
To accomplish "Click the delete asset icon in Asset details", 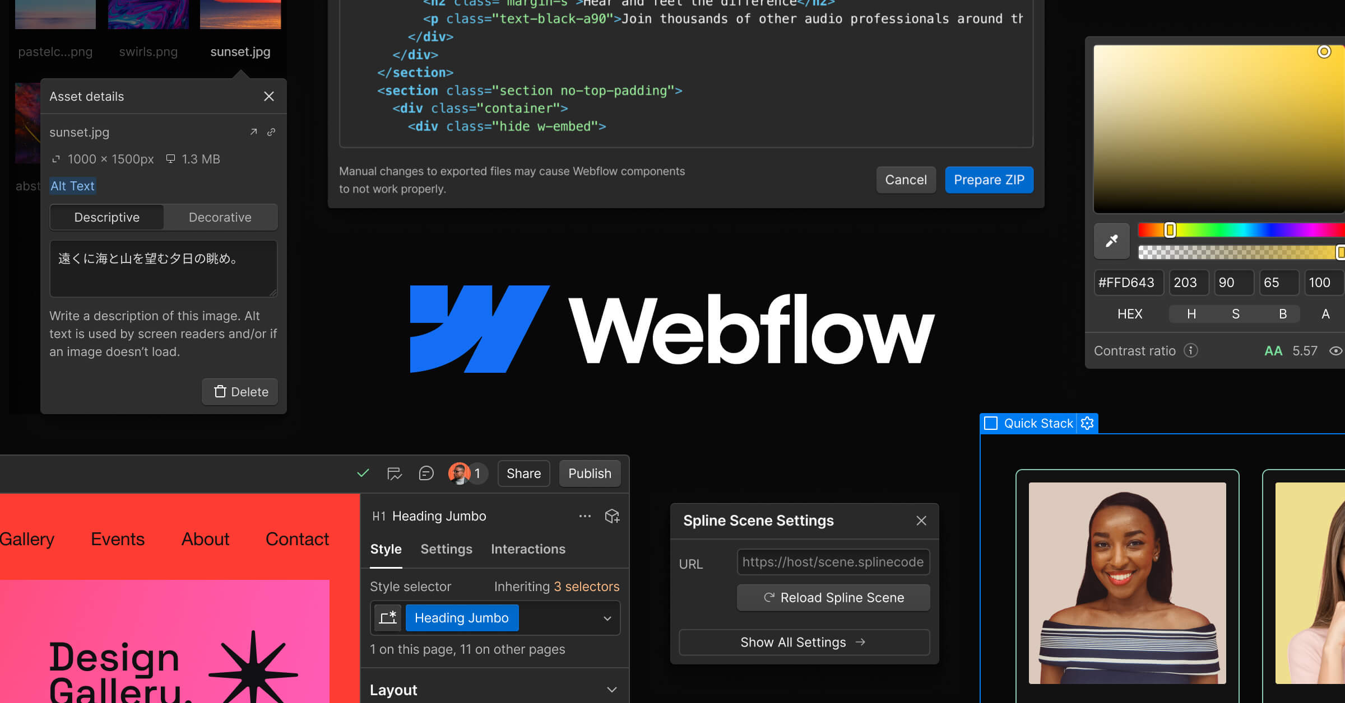I will click(240, 391).
